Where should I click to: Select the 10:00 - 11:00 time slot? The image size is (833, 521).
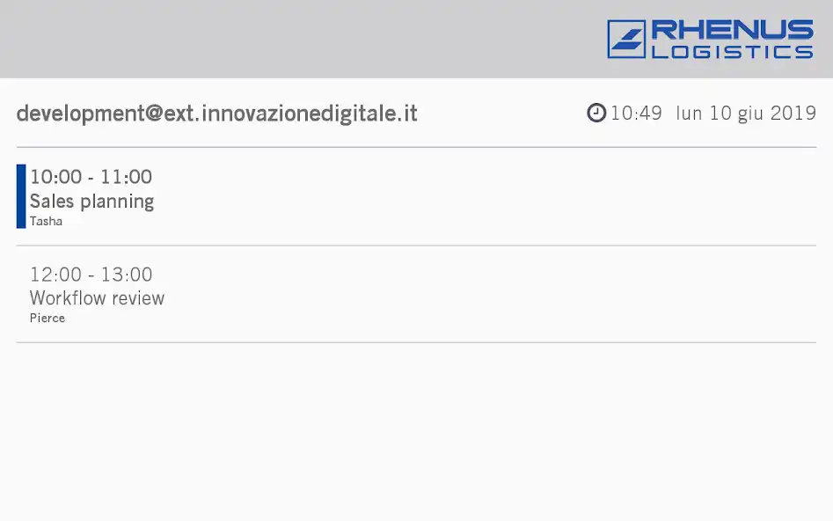(x=91, y=177)
